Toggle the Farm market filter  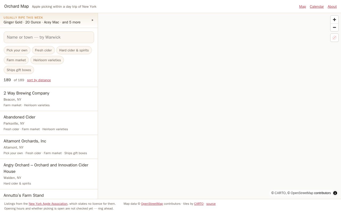pyautogui.click(x=16, y=60)
